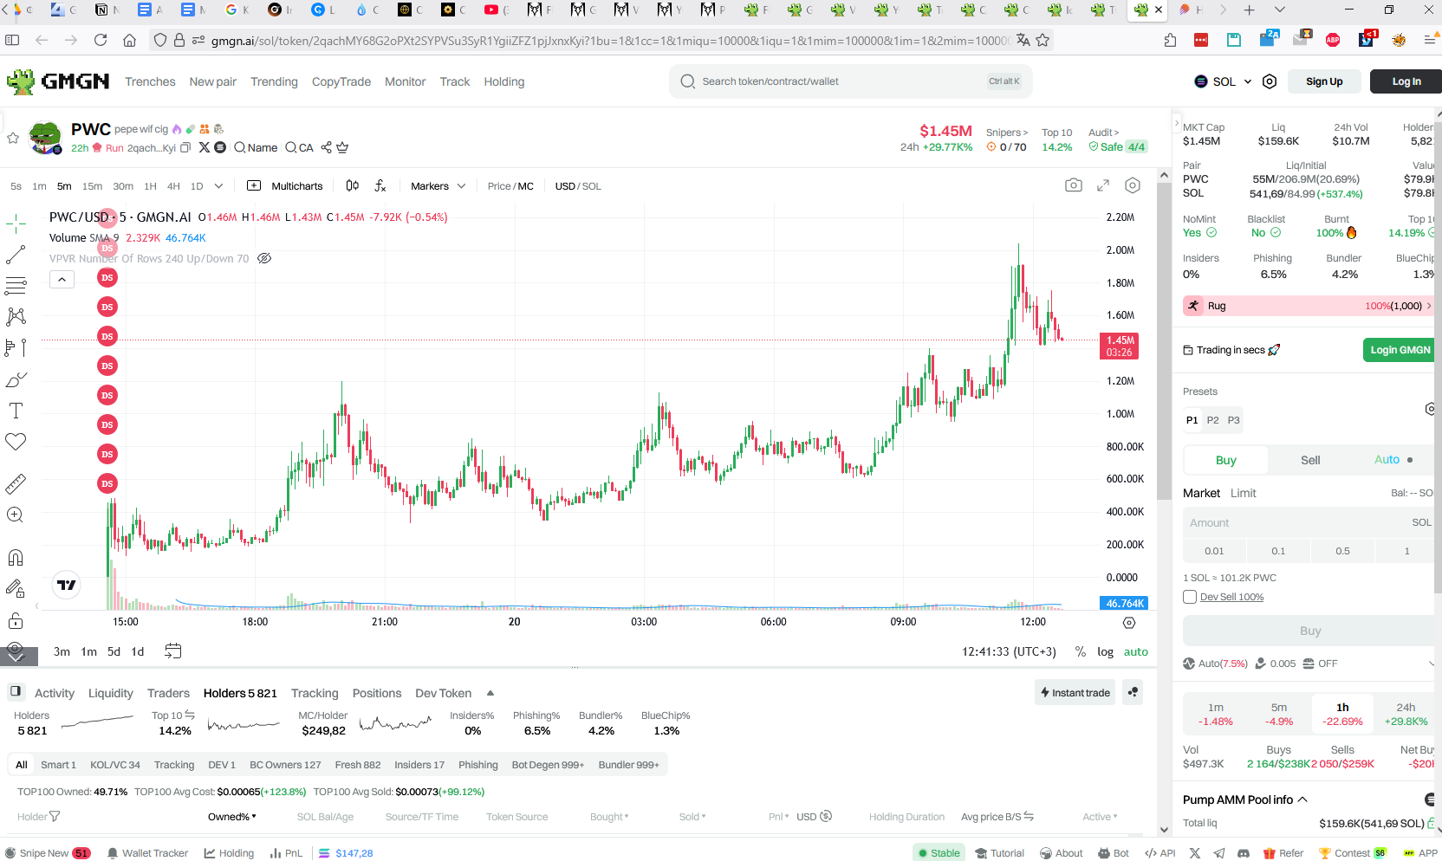
Task: Click the GMGN logo
Action: point(58,81)
